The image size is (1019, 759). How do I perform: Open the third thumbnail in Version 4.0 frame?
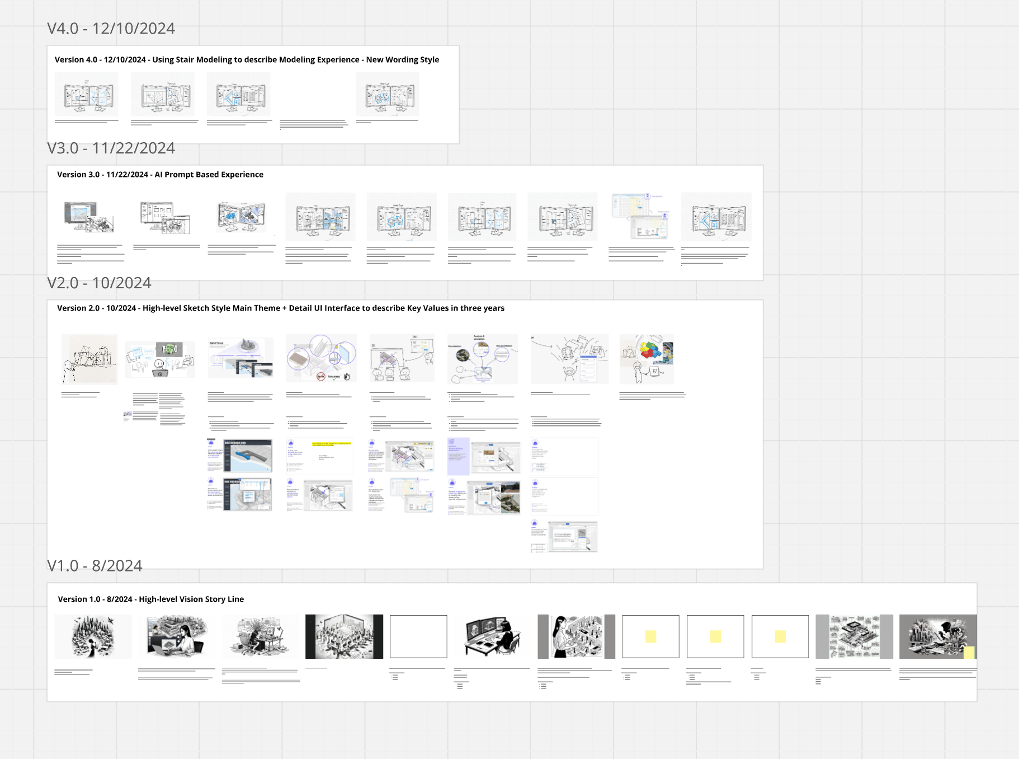239,95
